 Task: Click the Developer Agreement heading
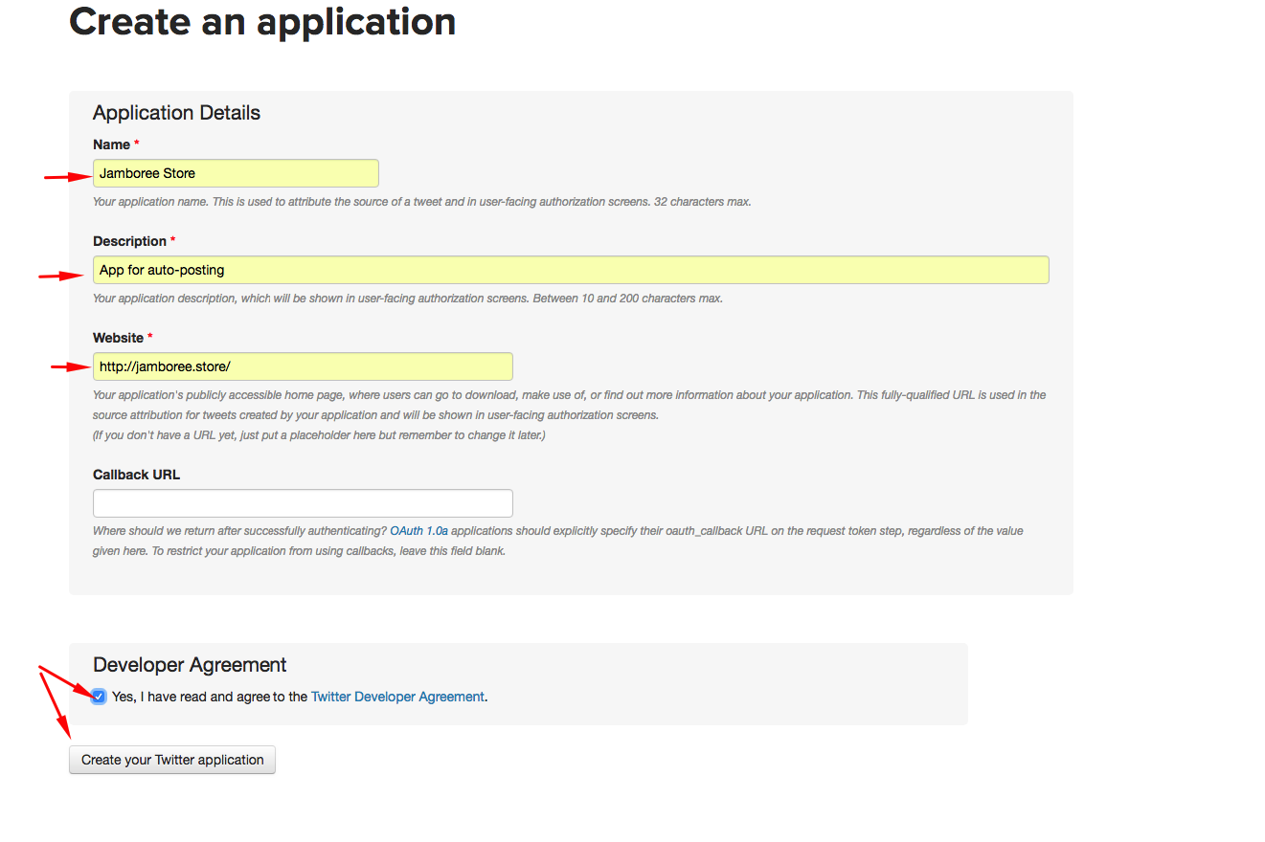coord(190,665)
